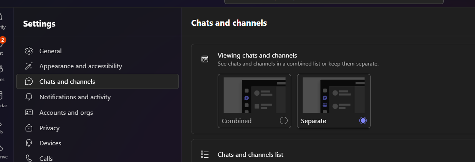The height and width of the screenshot is (162, 475).
Task: Click the Devices headset icon
Action: pyautogui.click(x=29, y=143)
